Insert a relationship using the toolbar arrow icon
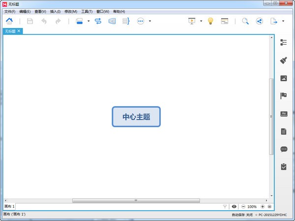The height and width of the screenshot is (221, 295). coord(98,21)
